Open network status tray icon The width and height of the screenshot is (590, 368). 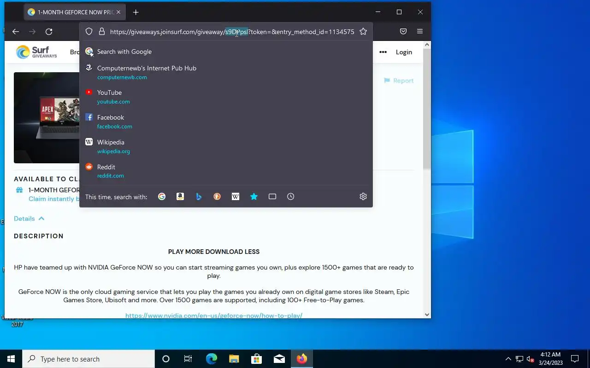pos(519,359)
